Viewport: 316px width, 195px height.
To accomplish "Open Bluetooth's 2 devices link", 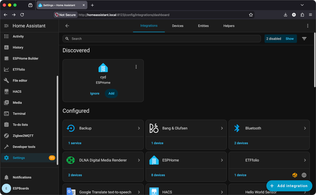I will click(x=241, y=143).
